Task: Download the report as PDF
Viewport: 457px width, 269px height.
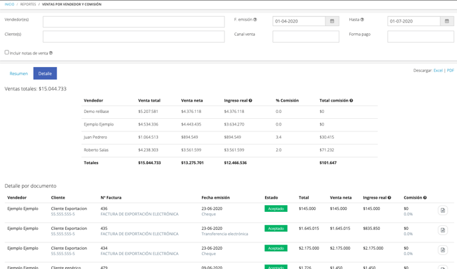Action: pos(450,70)
